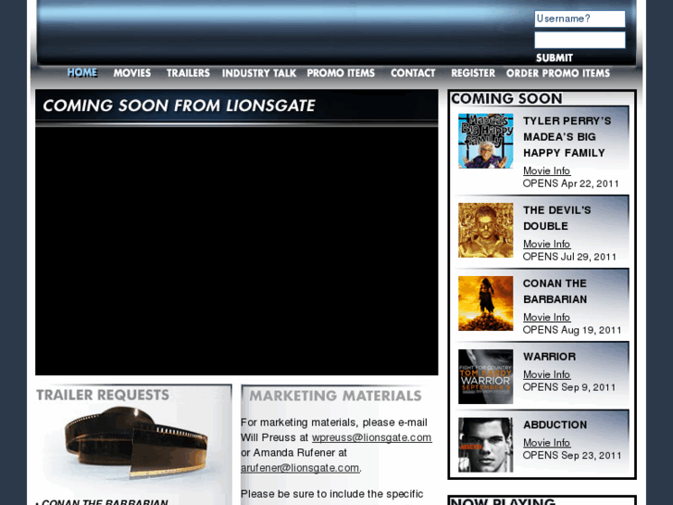Click the Coming Soon sidebar heading
Image resolution: width=673 pixels, height=505 pixels.
click(x=506, y=98)
